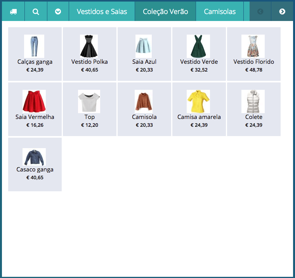Select the Casaco ganga jacket

point(35,164)
